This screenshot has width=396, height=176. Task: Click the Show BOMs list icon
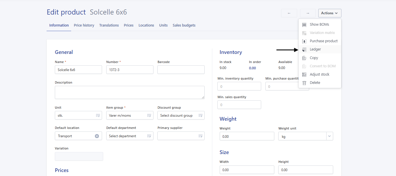(x=304, y=25)
